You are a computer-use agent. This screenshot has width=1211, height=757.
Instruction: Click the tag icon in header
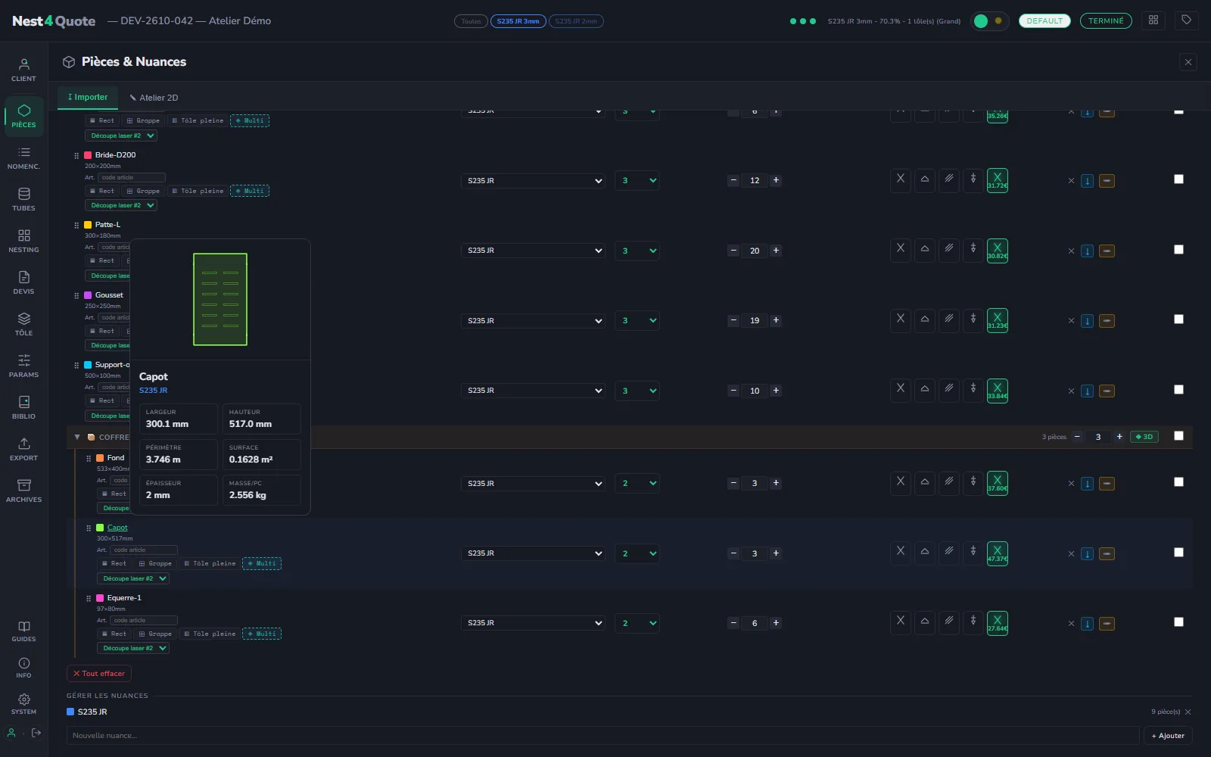coord(1187,20)
